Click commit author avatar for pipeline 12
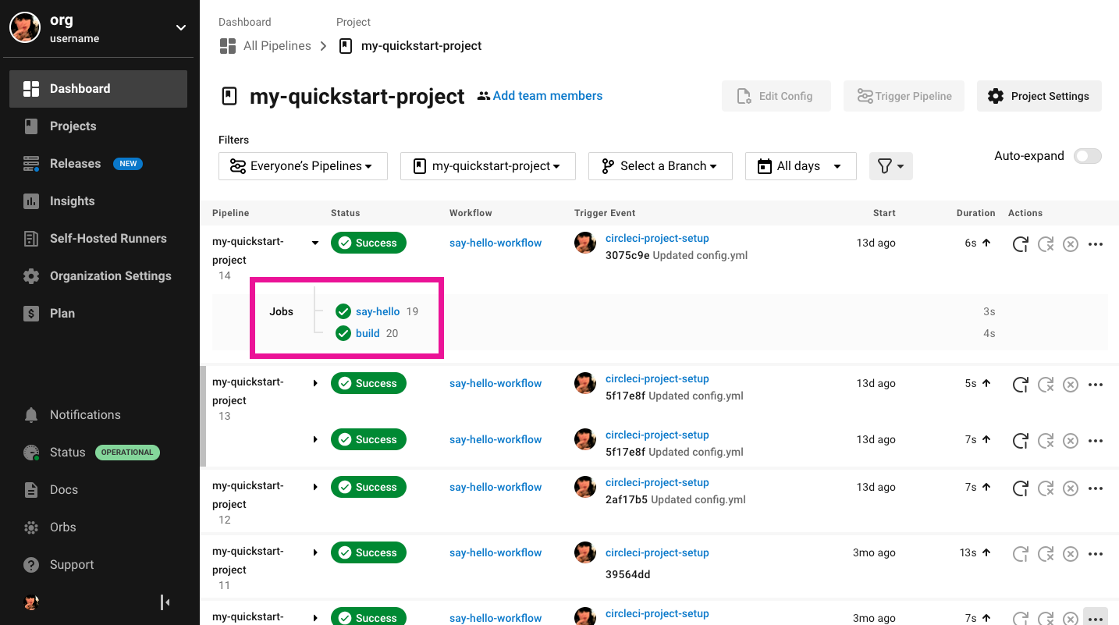1119x625 pixels. [585, 488]
